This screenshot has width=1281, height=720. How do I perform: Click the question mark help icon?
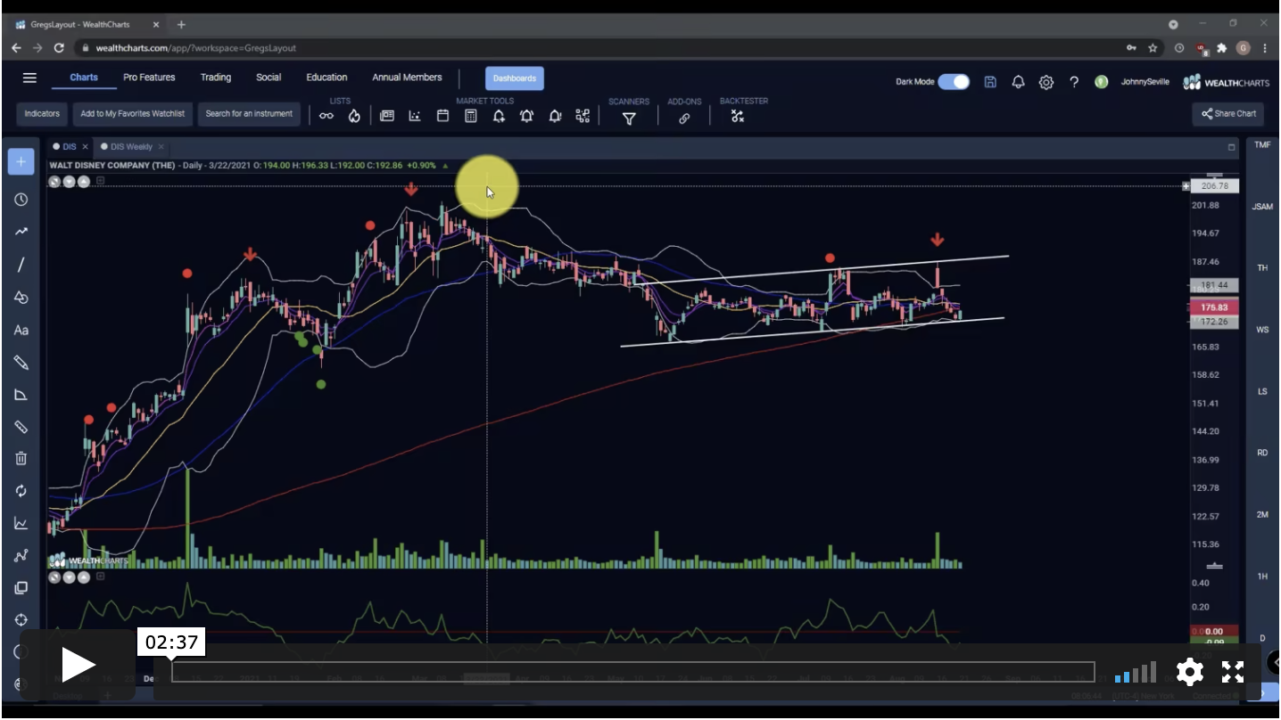(1074, 82)
